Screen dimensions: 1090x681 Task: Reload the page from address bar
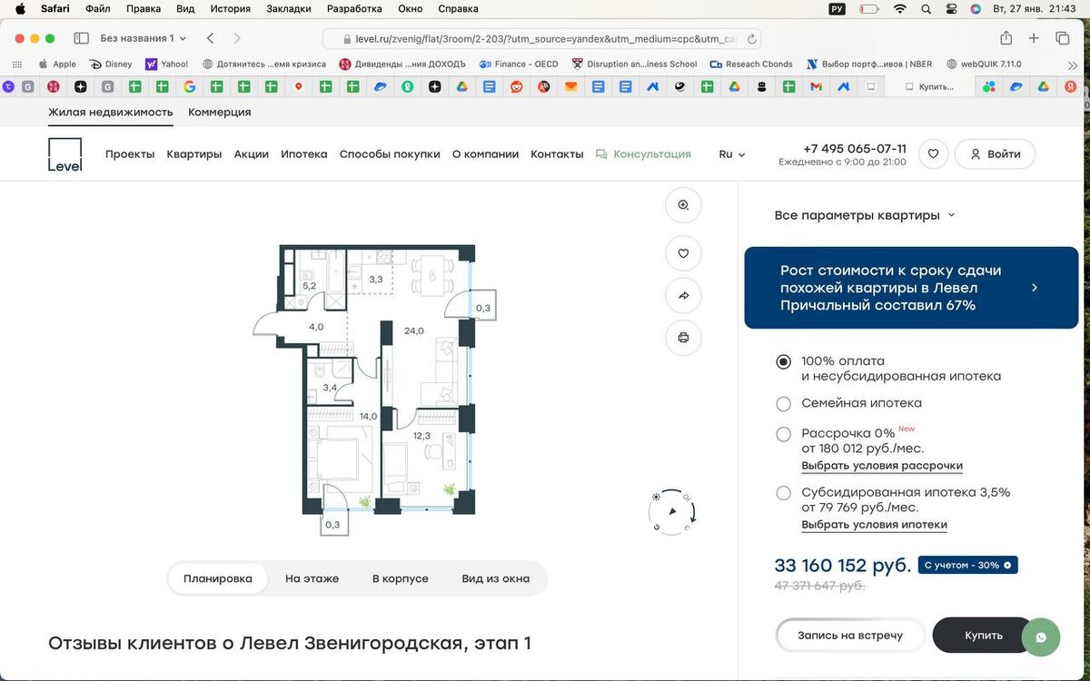coord(751,39)
